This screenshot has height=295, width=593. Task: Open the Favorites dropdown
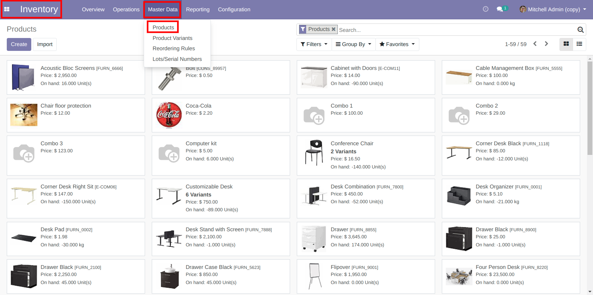pos(397,44)
